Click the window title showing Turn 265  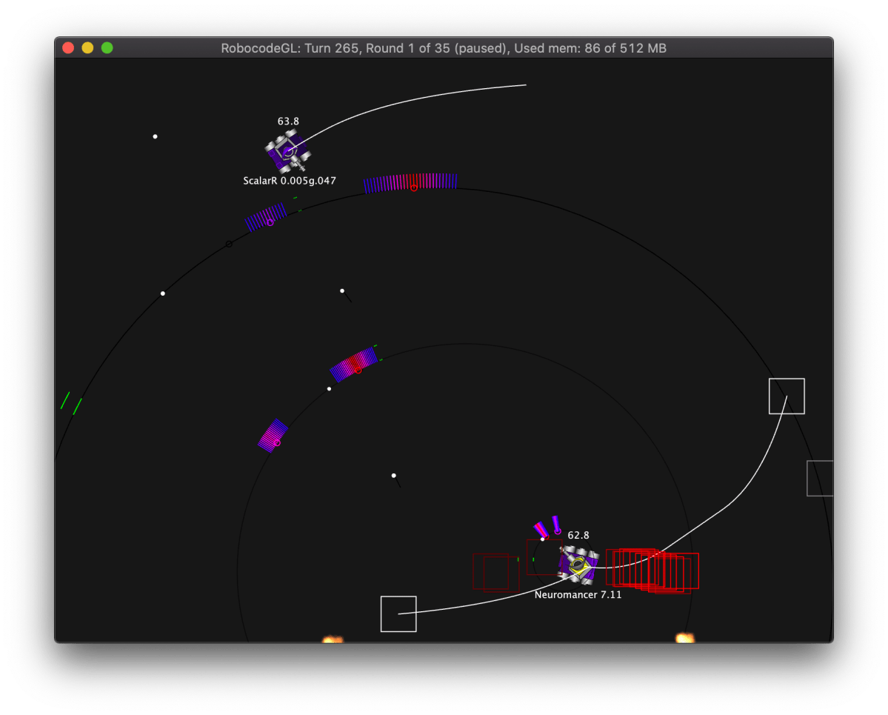coord(444,48)
